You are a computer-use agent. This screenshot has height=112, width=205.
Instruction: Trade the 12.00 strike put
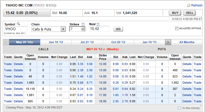click(197, 64)
